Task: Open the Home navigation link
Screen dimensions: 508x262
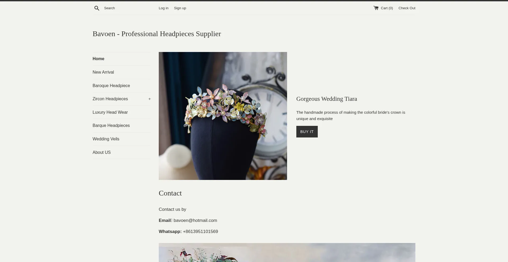Action: coord(98,59)
